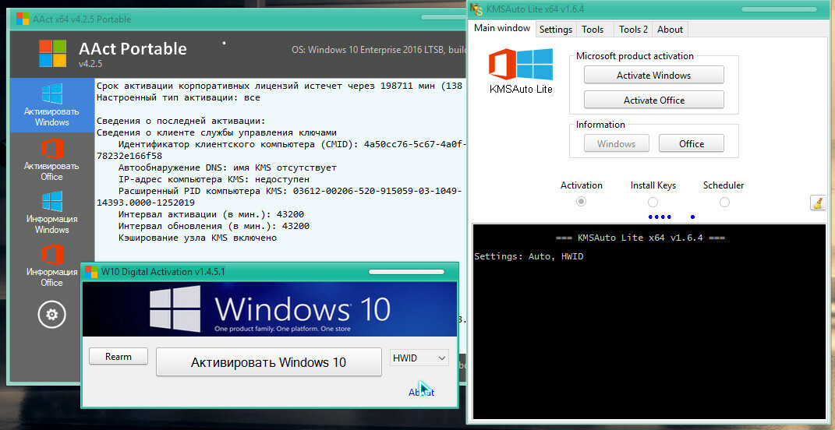Click Активировать Office in AAct sidebar

coord(52,160)
